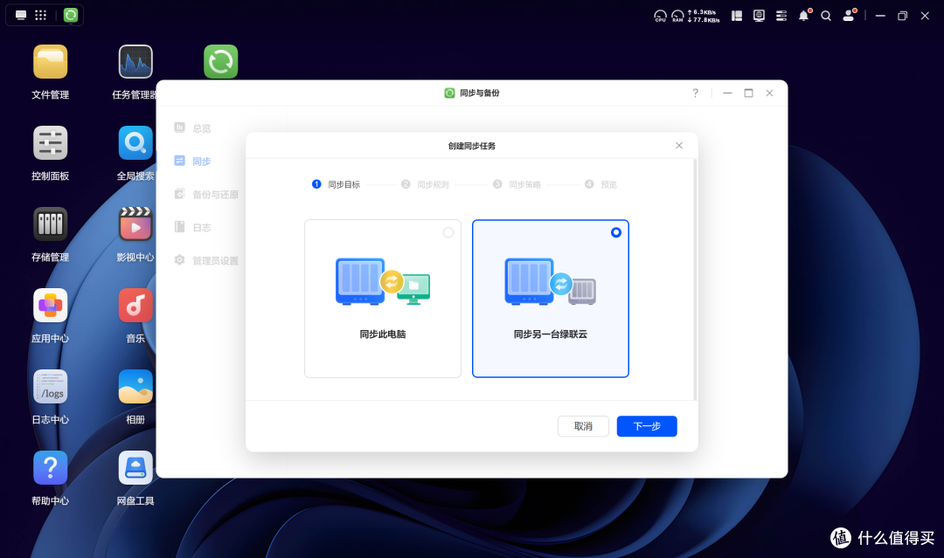Open 控制面板 from the desktop

tap(51, 143)
